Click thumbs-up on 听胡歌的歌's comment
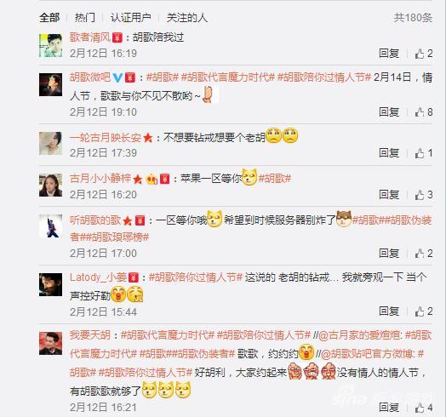Screen dimensions: 446x417 pyautogui.click(x=424, y=253)
